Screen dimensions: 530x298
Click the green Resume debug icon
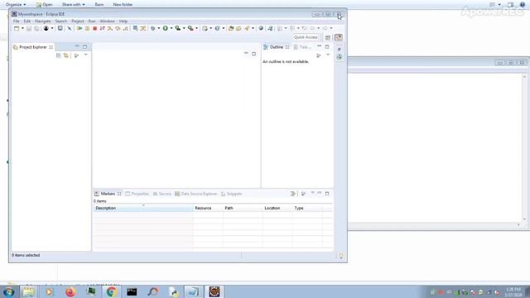(x=79, y=28)
